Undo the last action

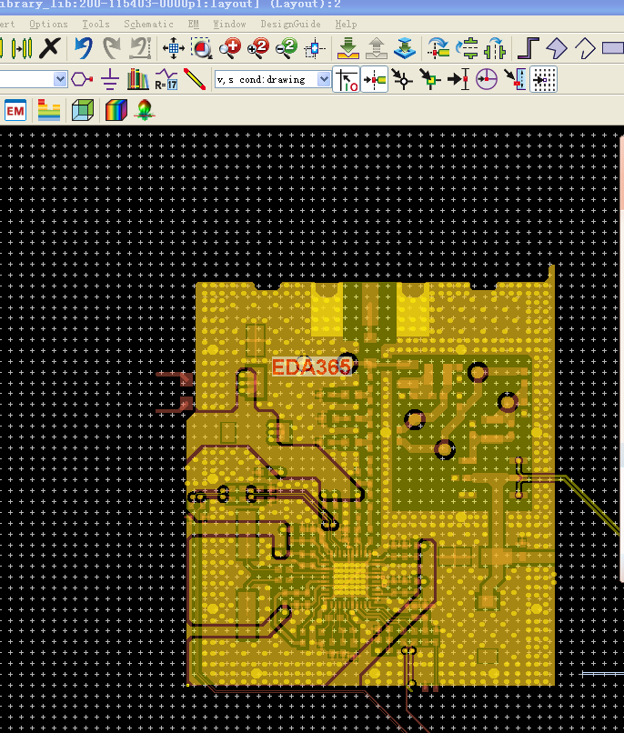(83, 48)
